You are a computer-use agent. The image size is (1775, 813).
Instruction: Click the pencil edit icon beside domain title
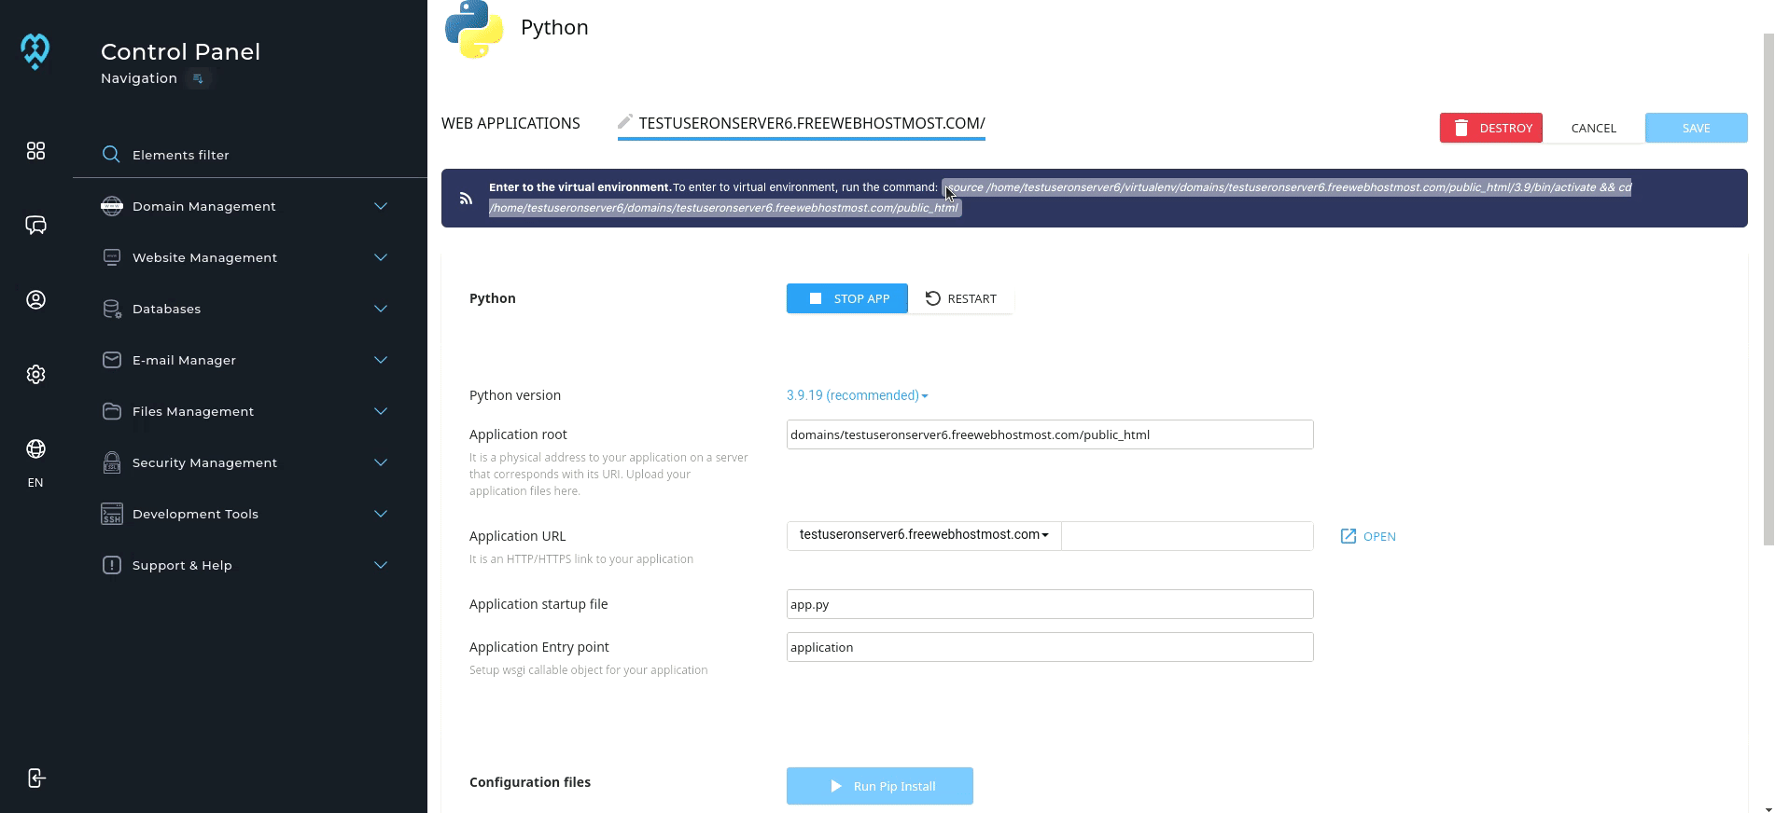(x=625, y=122)
